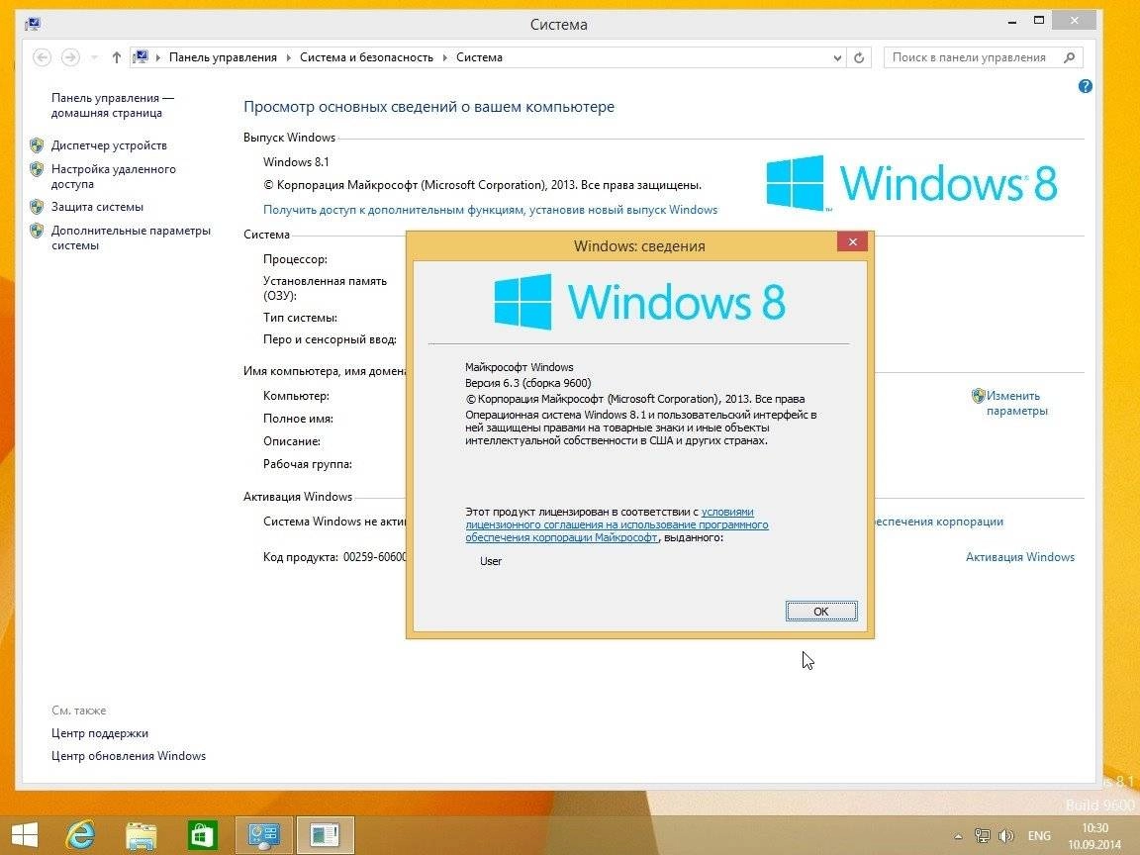Select Система breadcrumb item
This screenshot has height=855, width=1140.
479,57
